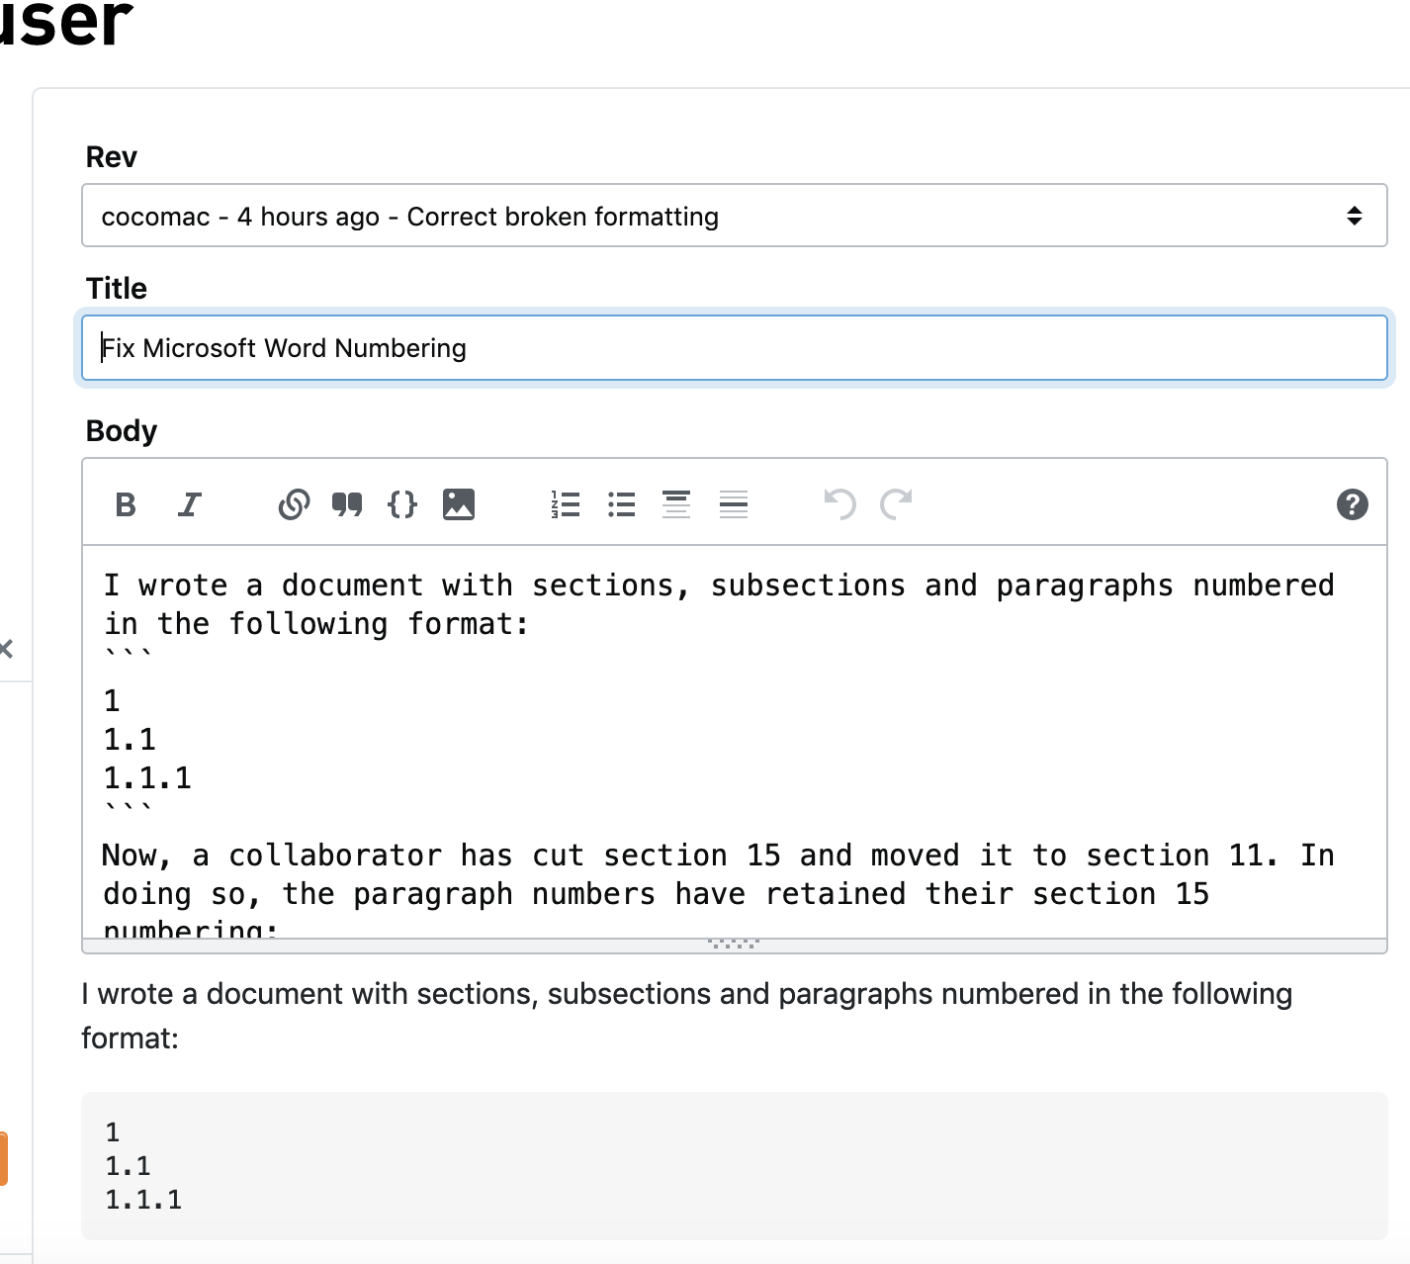
Task: Click preview paragraph 'I wrote a document with sections'
Action: click(x=686, y=1016)
